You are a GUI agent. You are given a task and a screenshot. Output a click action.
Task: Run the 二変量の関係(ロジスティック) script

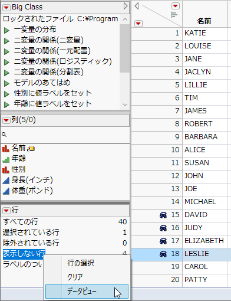[6, 62]
